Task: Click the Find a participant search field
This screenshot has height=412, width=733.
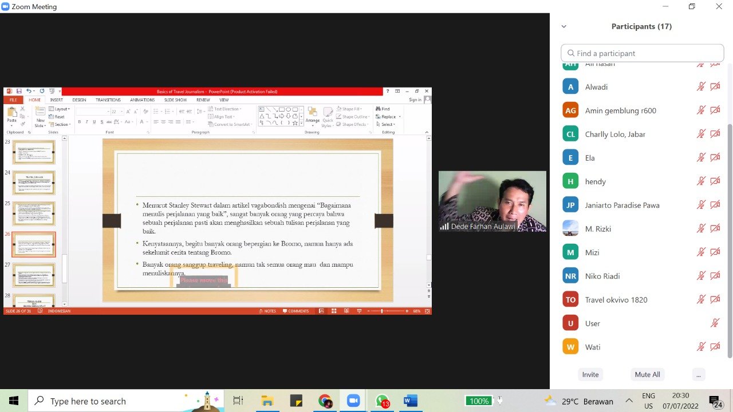Action: click(643, 53)
